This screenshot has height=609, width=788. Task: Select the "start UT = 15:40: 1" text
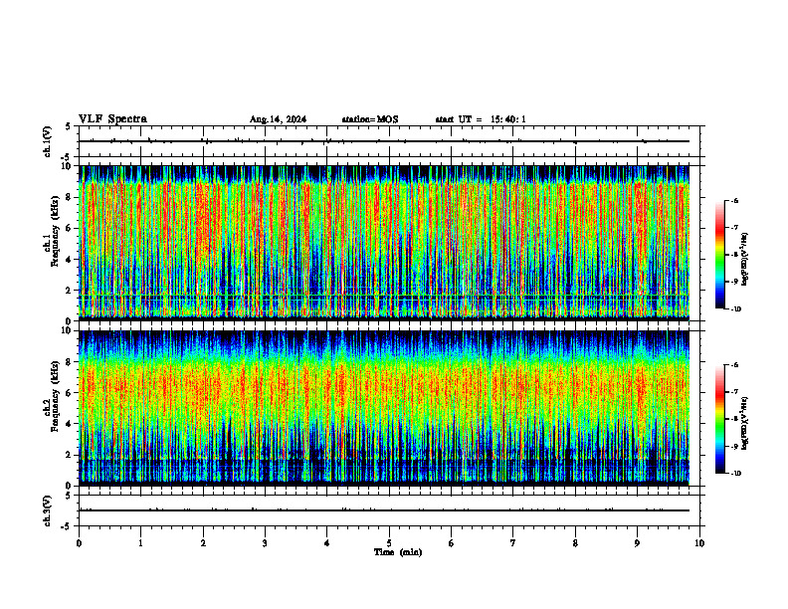pos(481,119)
